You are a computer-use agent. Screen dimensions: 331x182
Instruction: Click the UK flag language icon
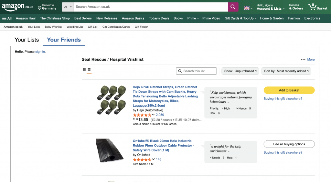pos(247,8)
